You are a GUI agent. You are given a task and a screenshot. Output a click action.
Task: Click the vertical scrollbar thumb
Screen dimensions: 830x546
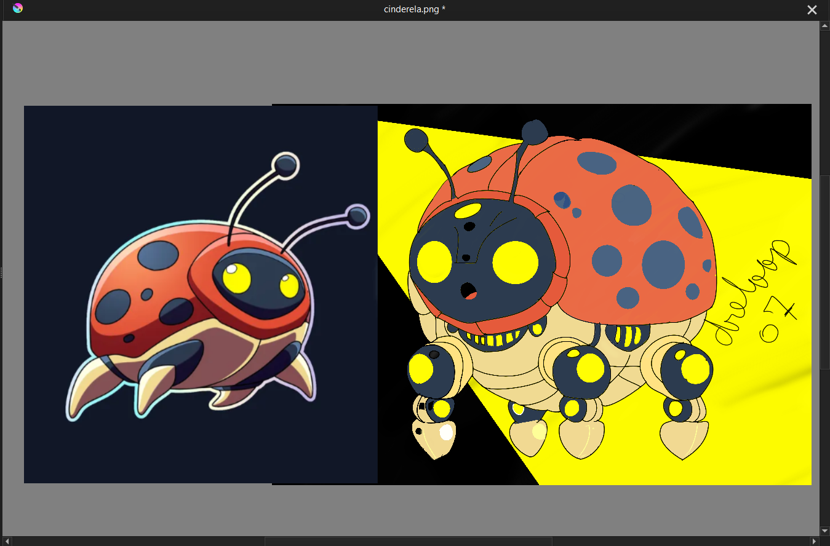tap(824, 272)
